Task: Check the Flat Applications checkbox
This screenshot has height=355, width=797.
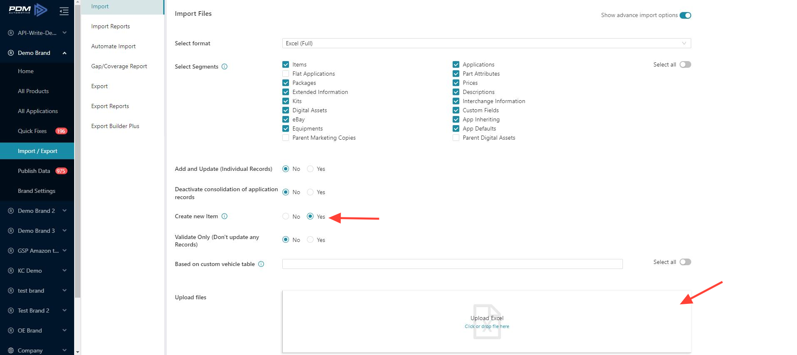Action: click(x=286, y=74)
